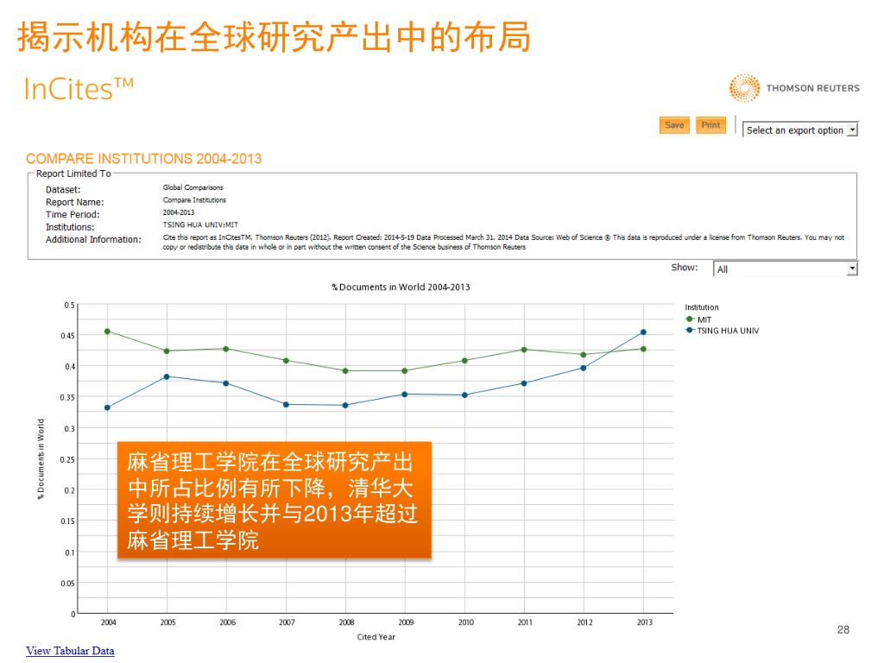The height and width of the screenshot is (663, 884).
Task: Click the 'Global Comparisons' dataset value
Action: 193,187
